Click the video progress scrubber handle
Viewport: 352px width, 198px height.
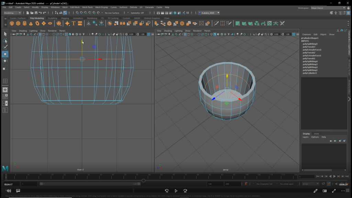(x=143, y=181)
